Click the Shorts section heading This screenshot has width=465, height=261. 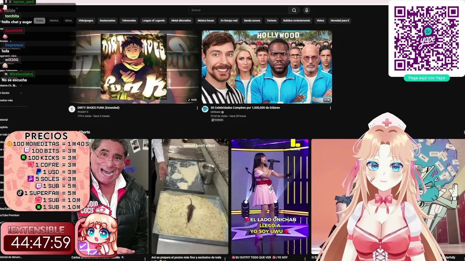pyautogui.click(x=84, y=132)
